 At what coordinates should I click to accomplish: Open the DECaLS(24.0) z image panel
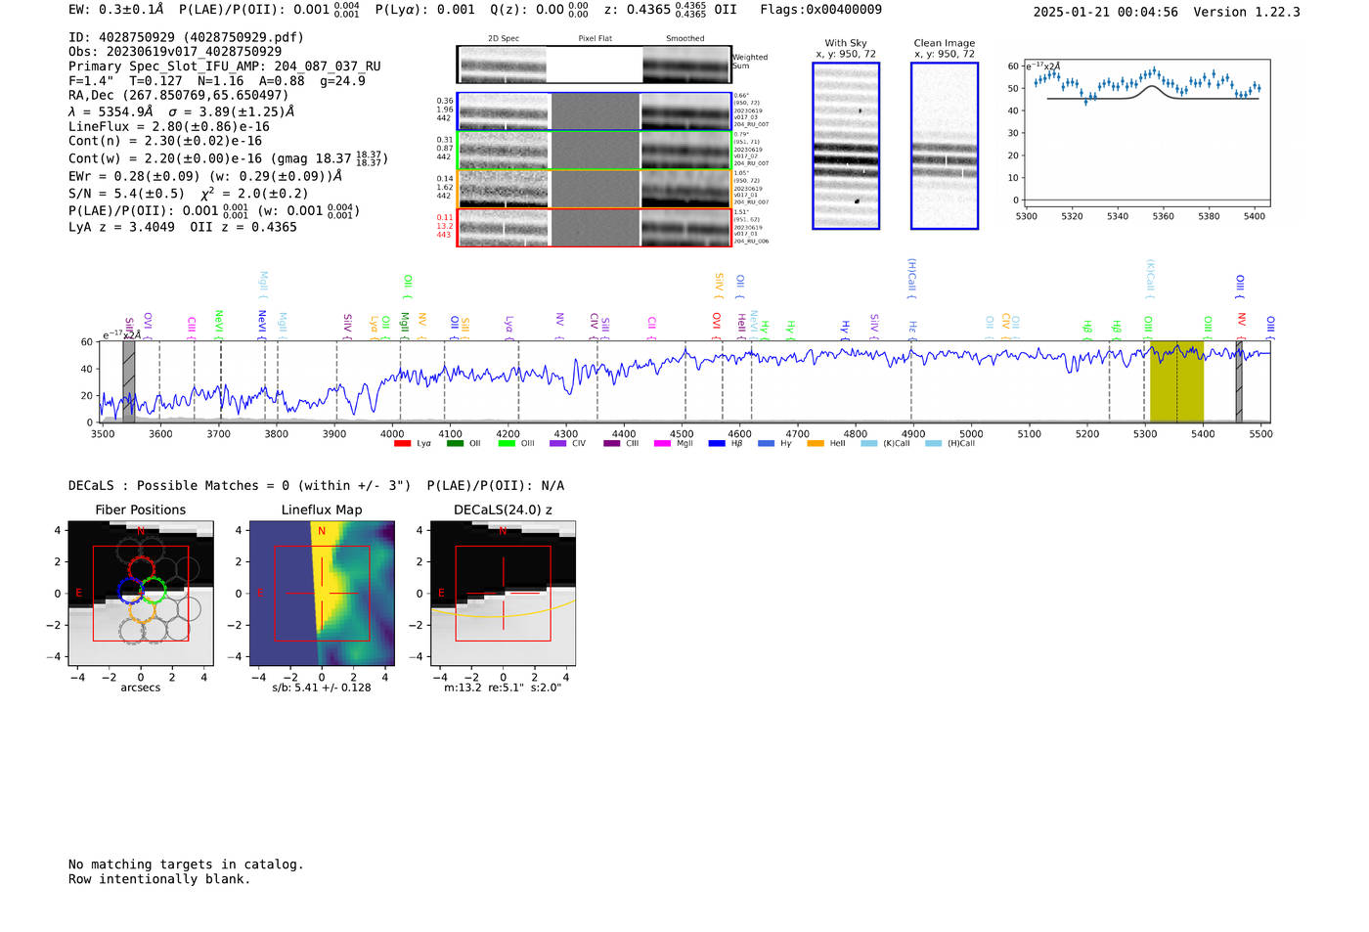(503, 594)
